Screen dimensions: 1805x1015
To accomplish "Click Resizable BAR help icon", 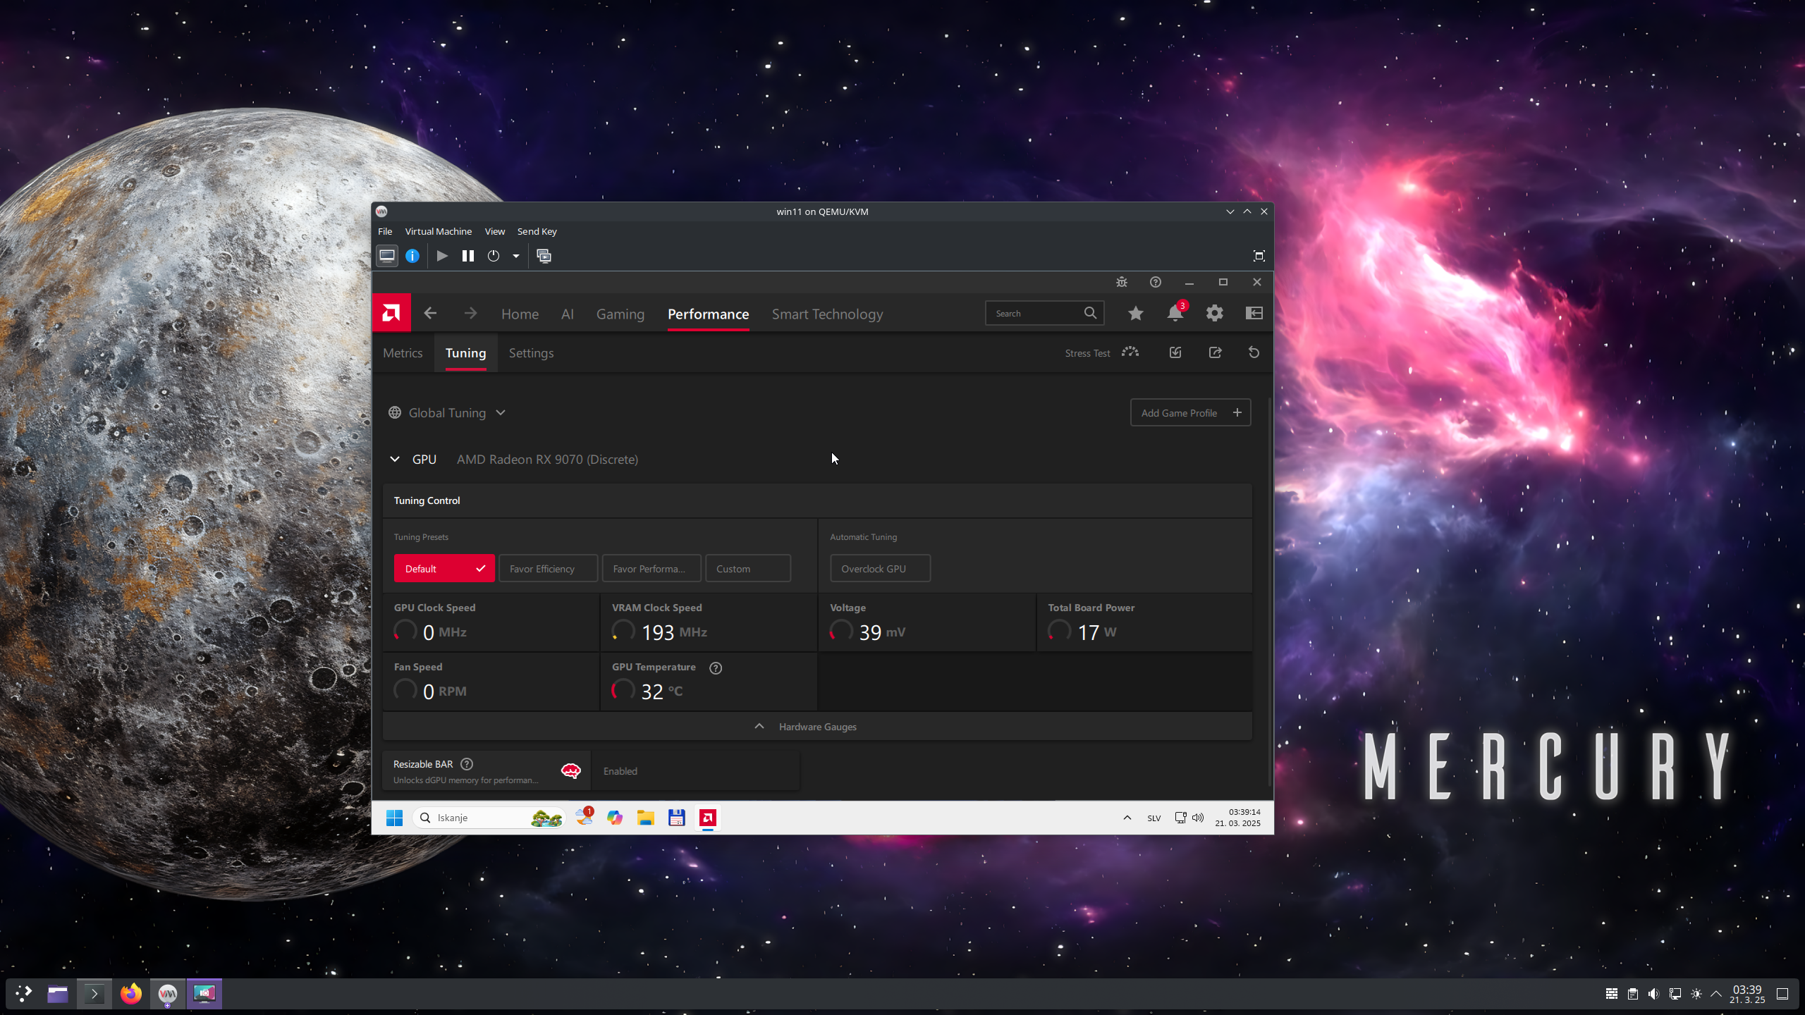I will pyautogui.click(x=467, y=764).
